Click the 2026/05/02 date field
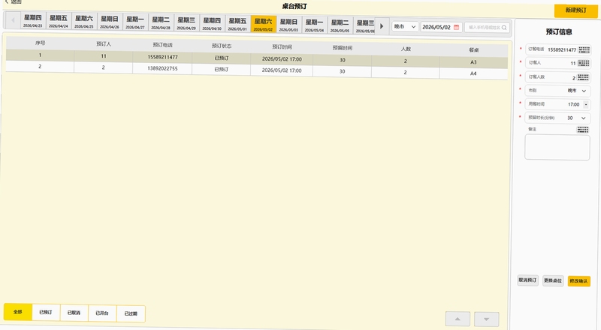This screenshot has height=330, width=601. [441, 27]
